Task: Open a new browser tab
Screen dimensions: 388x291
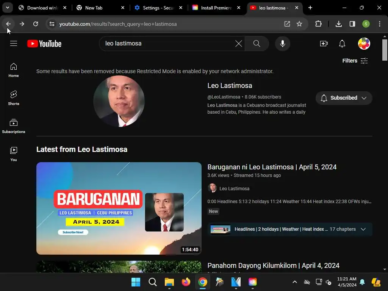Action: pyautogui.click(x=310, y=8)
